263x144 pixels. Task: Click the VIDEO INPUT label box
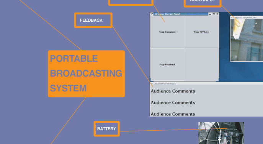tap(203, 3)
